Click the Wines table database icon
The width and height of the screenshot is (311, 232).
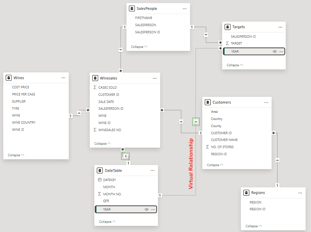click(9, 77)
